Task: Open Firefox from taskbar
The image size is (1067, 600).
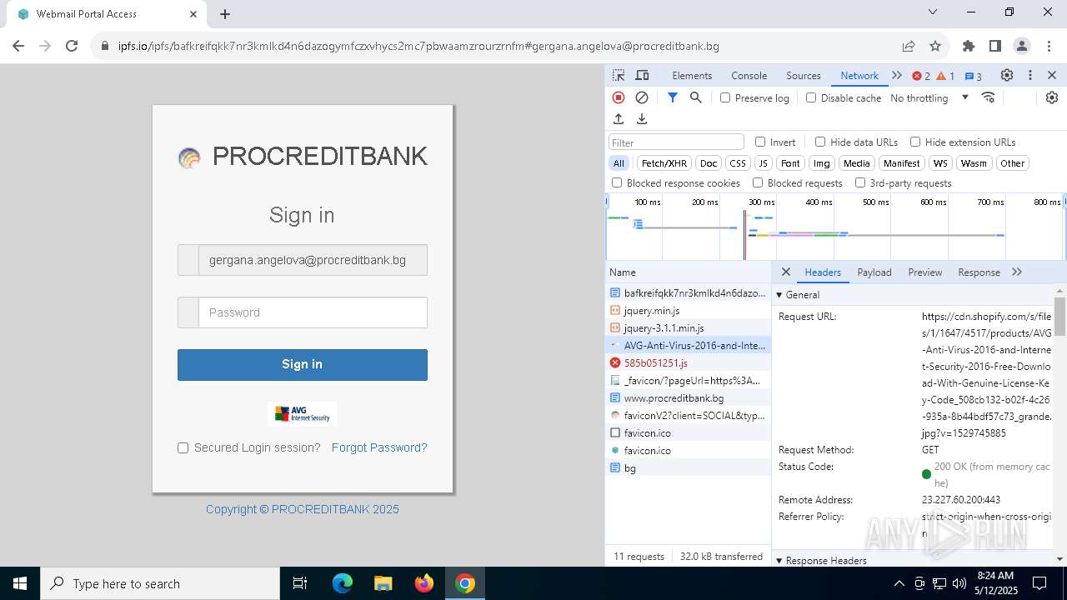Action: [424, 583]
